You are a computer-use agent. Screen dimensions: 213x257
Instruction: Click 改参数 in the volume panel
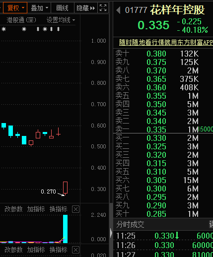pyautogui.click(x=13, y=209)
